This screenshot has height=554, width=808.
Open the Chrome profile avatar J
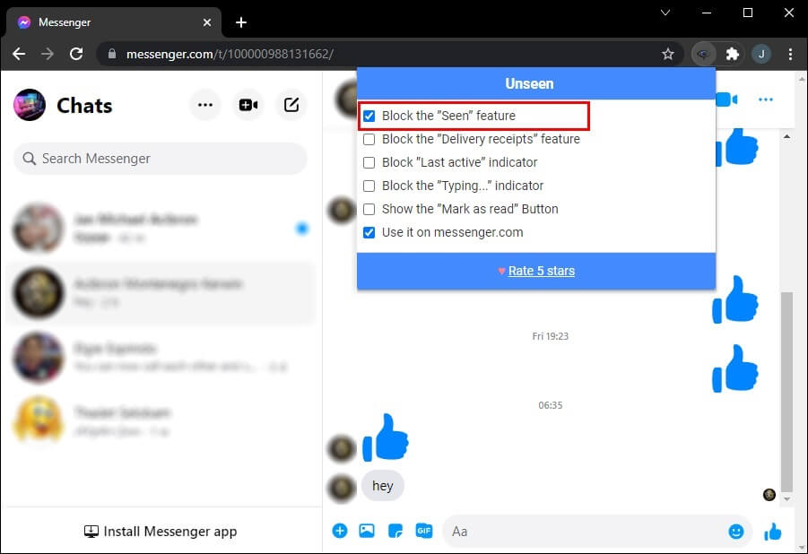coord(761,54)
